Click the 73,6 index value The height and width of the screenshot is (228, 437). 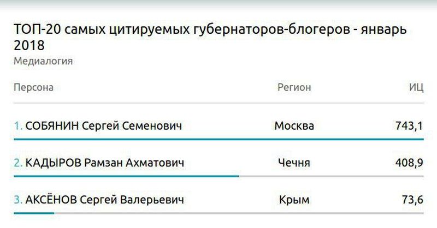(x=412, y=200)
